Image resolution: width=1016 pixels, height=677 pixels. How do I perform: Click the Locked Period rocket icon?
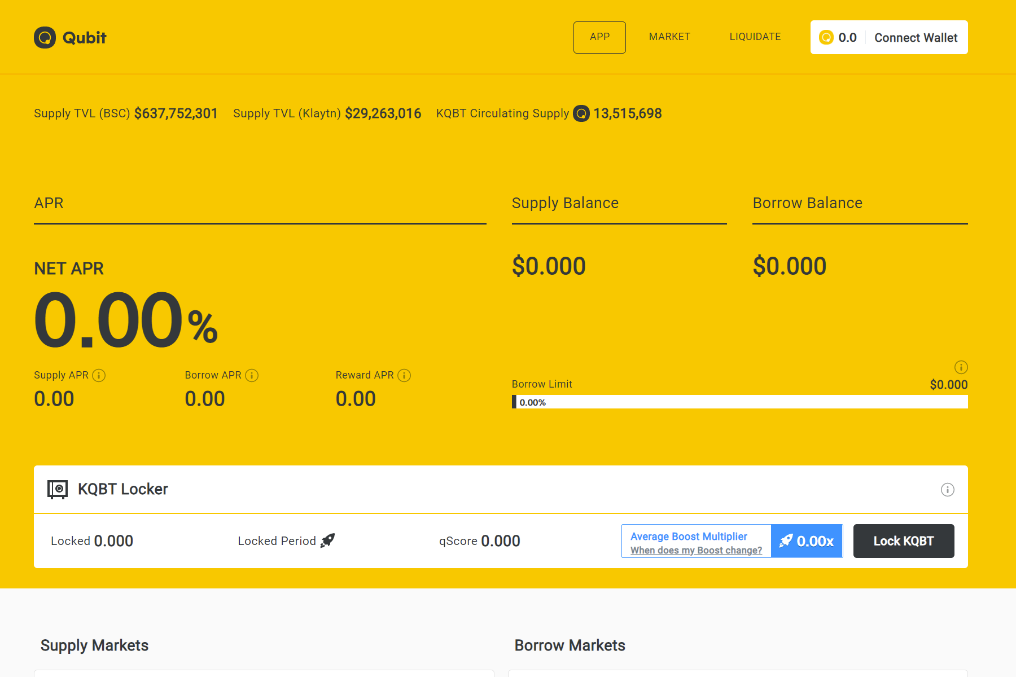pos(328,540)
